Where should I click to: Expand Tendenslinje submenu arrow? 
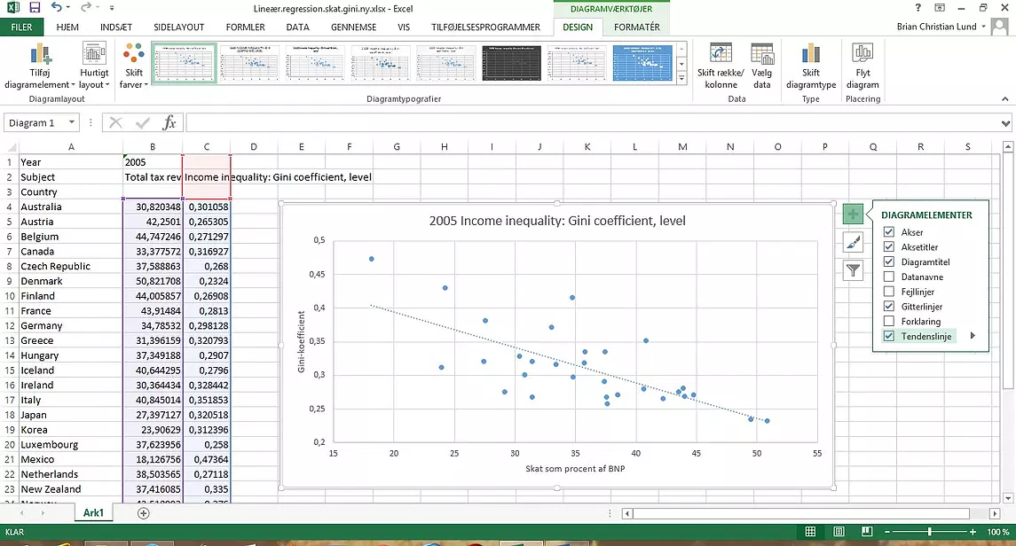973,336
